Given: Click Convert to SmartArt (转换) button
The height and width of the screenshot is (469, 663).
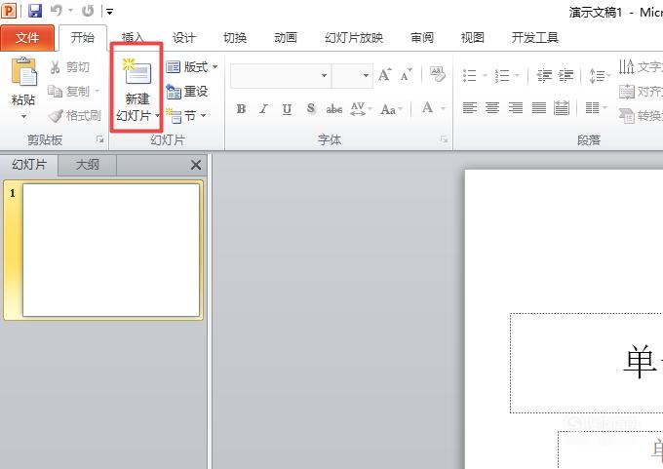Looking at the screenshot, I should (641, 115).
